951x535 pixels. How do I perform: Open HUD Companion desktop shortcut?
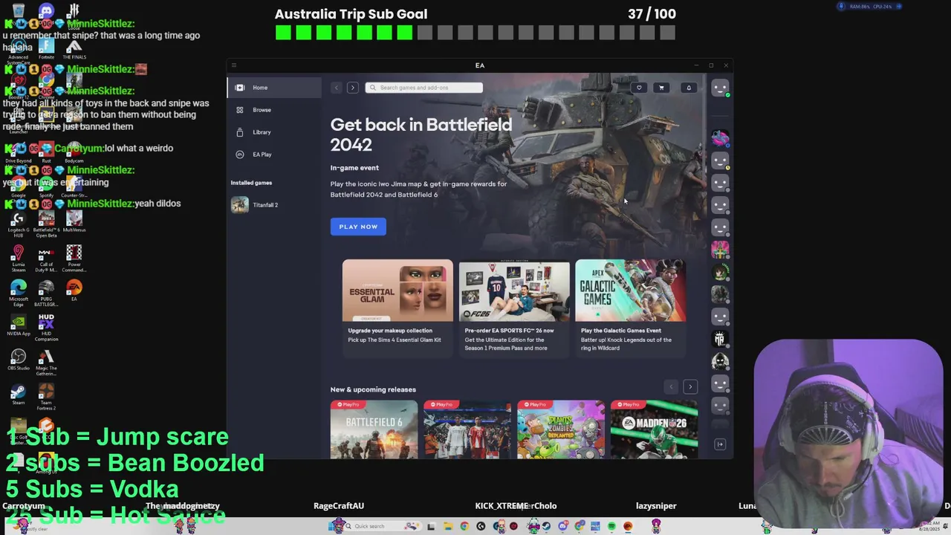(46, 327)
